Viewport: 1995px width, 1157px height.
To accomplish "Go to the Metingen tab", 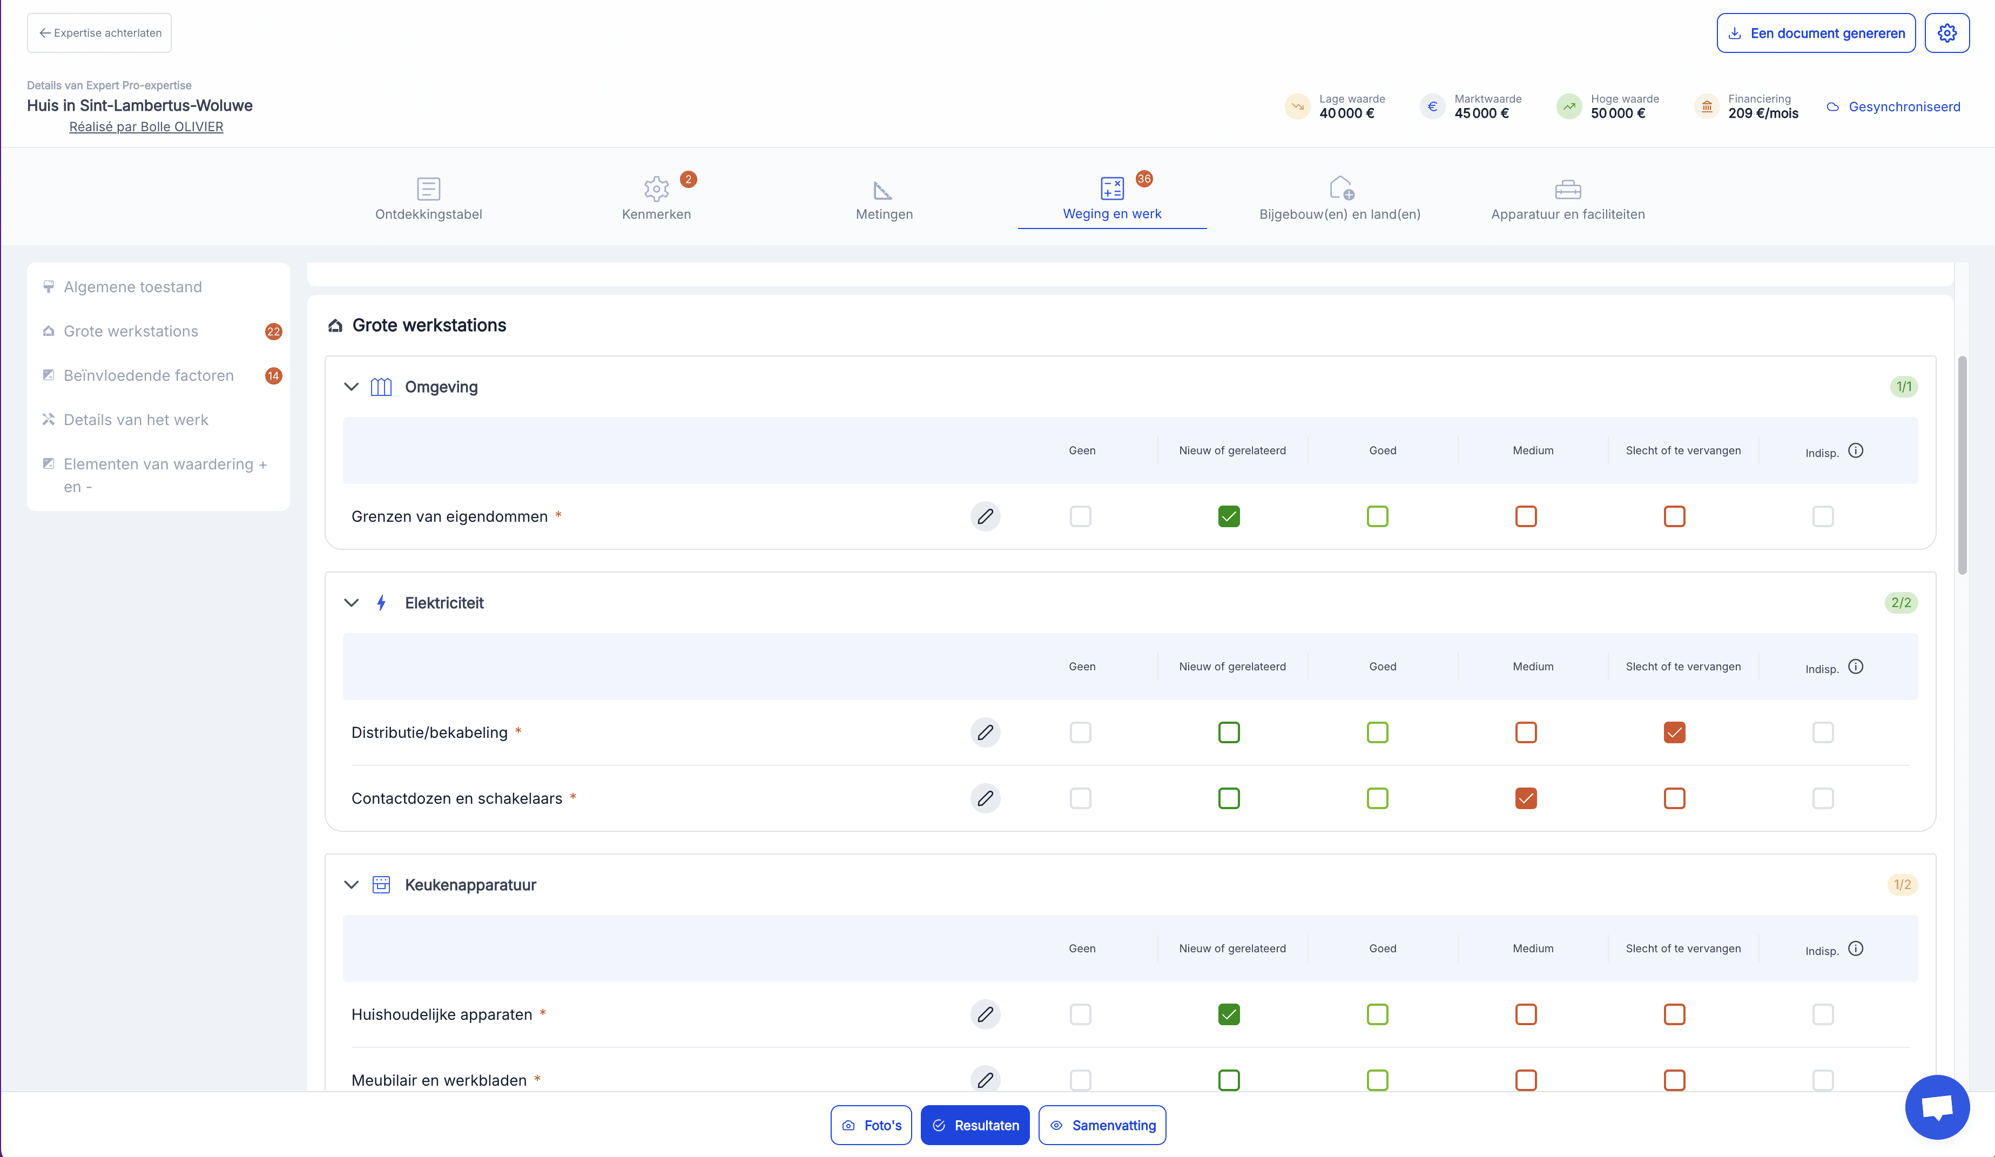I will pos(884,199).
